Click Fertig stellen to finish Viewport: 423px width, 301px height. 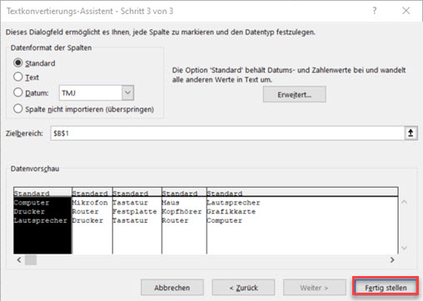click(x=386, y=288)
